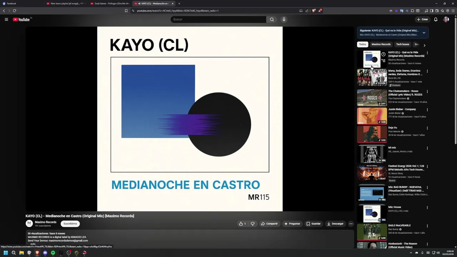Open options for Mana, Soda Stereo video

click(427, 71)
